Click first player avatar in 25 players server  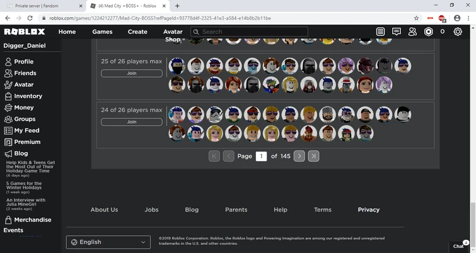(x=177, y=66)
